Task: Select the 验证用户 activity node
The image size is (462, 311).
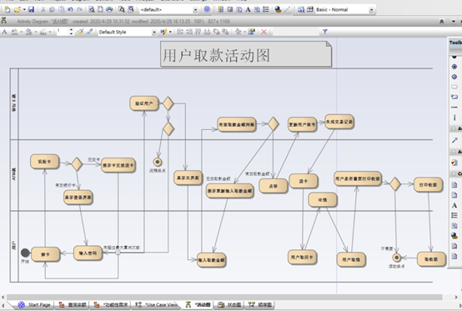Action: (144, 103)
